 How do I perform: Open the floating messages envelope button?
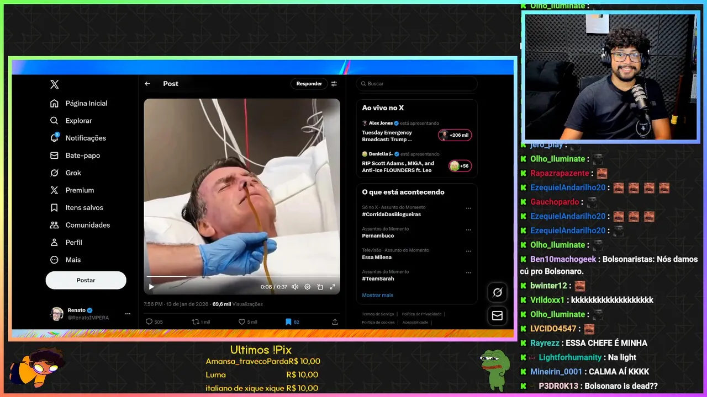click(x=497, y=315)
